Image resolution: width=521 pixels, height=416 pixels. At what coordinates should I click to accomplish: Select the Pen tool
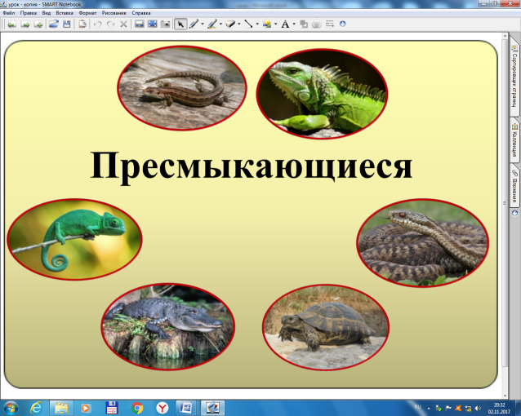(194, 24)
